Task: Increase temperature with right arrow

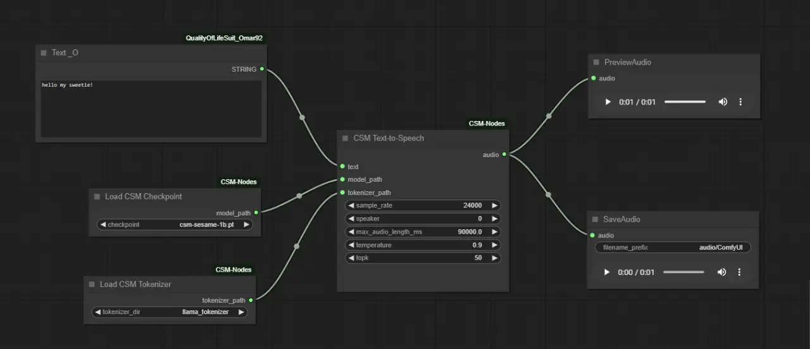Action: point(494,245)
